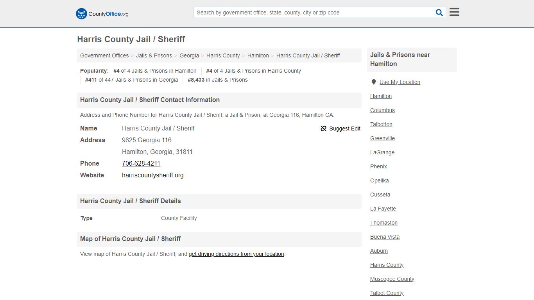534x300 pixels.
Task: Open Talbot County link
Action: point(387,293)
